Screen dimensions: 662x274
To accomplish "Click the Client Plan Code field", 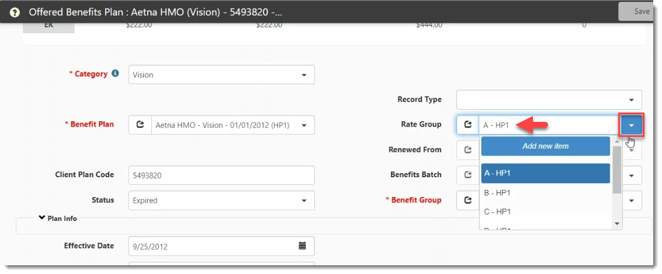I will coord(221,175).
